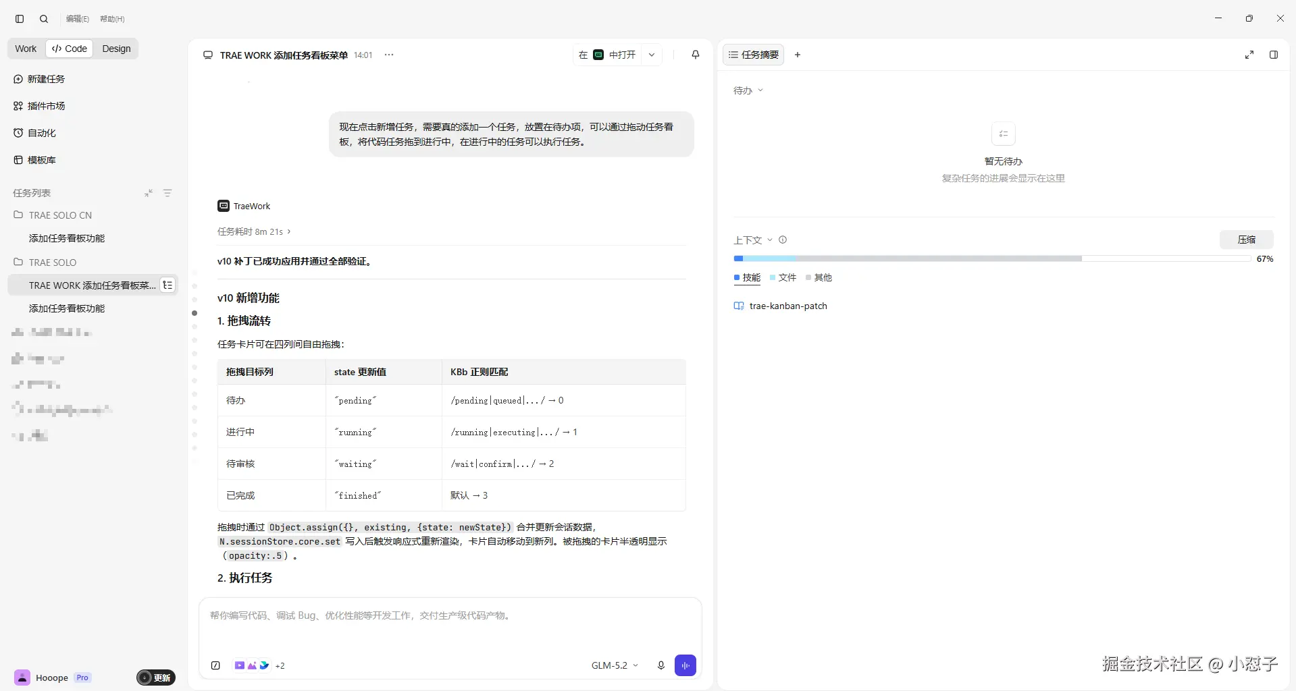Select the 其他 legend tab
The width and height of the screenshot is (1296, 691).
[819, 277]
